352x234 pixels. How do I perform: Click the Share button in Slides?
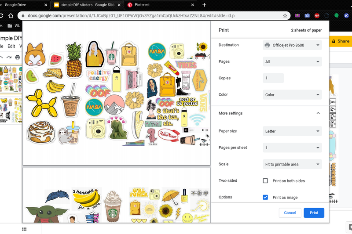(x=341, y=41)
